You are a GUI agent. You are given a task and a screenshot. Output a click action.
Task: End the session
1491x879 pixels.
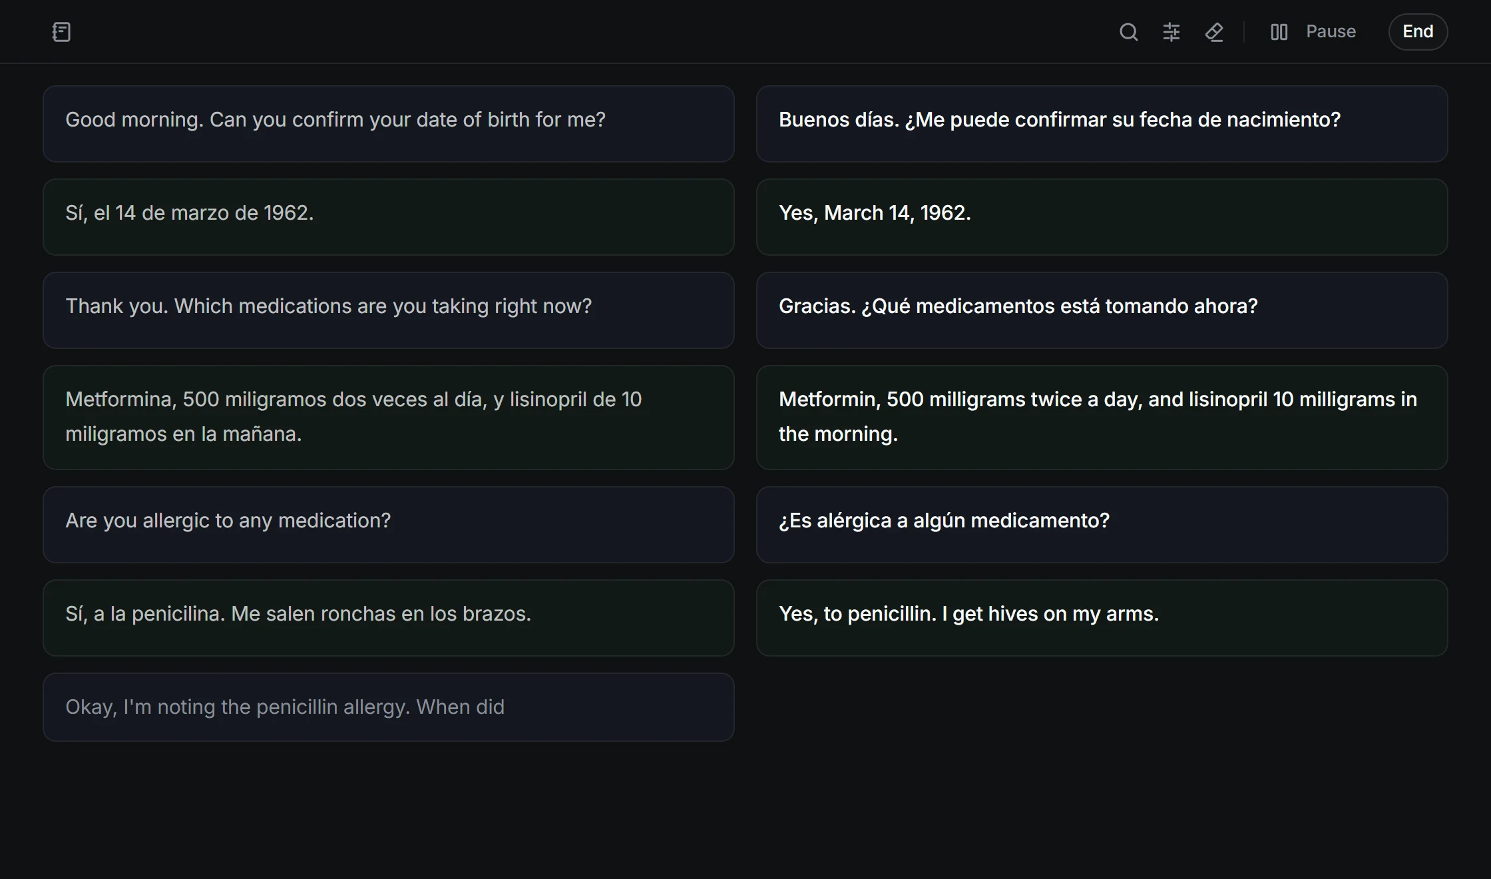(1418, 31)
